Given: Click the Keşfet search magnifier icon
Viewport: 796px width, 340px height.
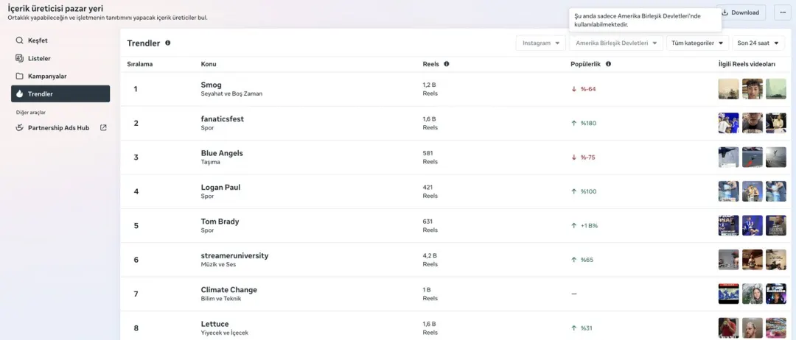Looking at the screenshot, I should tap(19, 40).
